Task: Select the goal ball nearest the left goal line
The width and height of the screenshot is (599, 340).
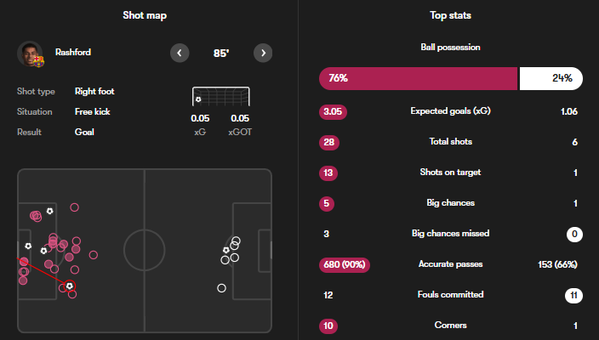Action: [x=29, y=246]
